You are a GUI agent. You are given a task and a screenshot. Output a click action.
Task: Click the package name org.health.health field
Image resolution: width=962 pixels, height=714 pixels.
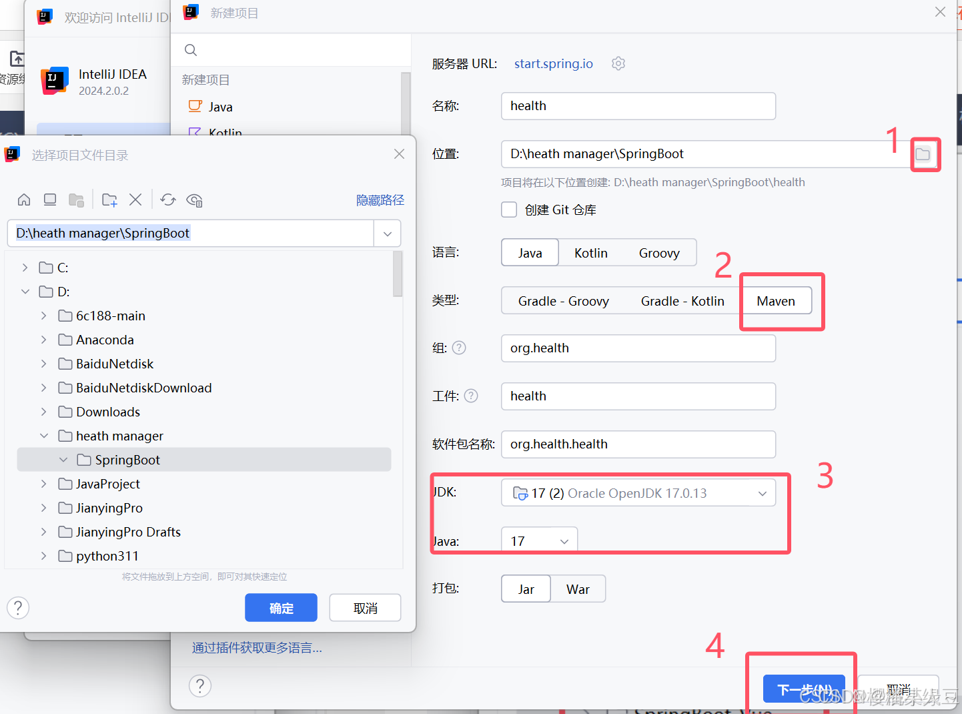638,444
